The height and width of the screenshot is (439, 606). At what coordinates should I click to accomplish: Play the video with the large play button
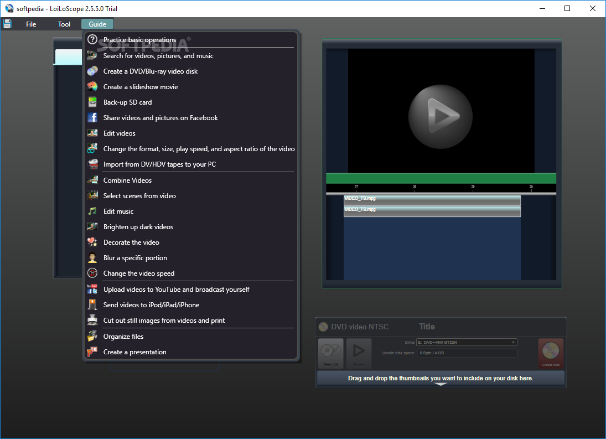(441, 117)
